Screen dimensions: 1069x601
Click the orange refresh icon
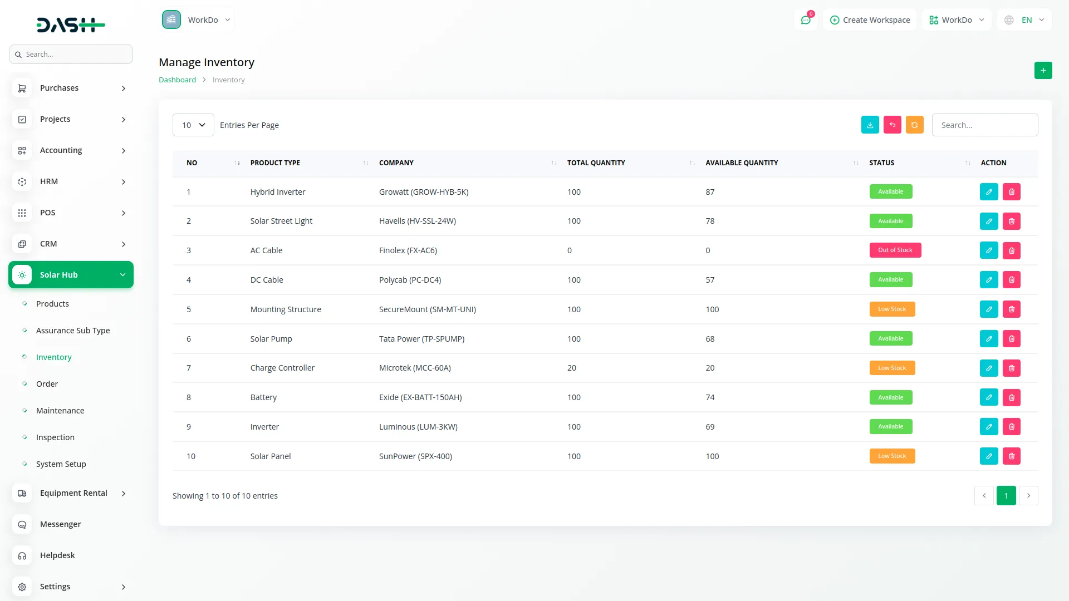point(914,125)
